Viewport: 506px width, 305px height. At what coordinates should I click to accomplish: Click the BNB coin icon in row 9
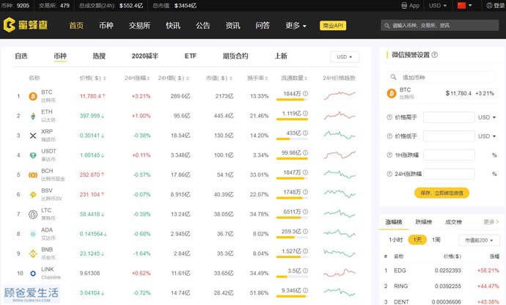pos(33,254)
